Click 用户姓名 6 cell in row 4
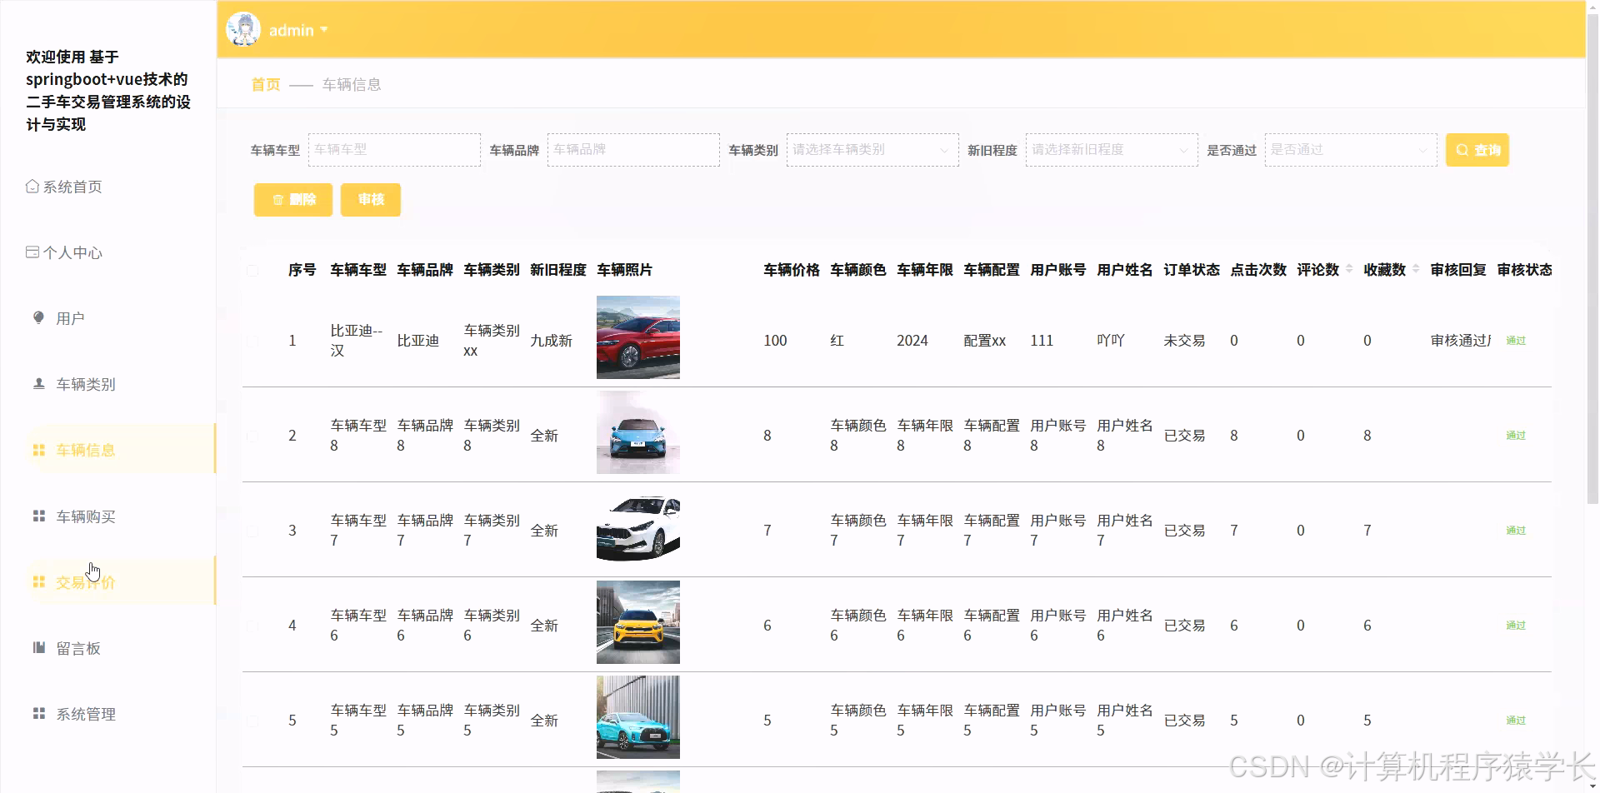This screenshot has height=793, width=1600. (x=1125, y=626)
